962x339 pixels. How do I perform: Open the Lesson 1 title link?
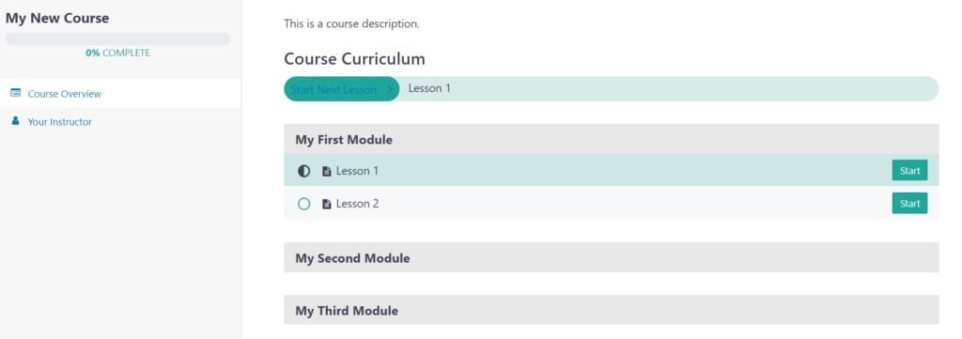[x=357, y=171]
